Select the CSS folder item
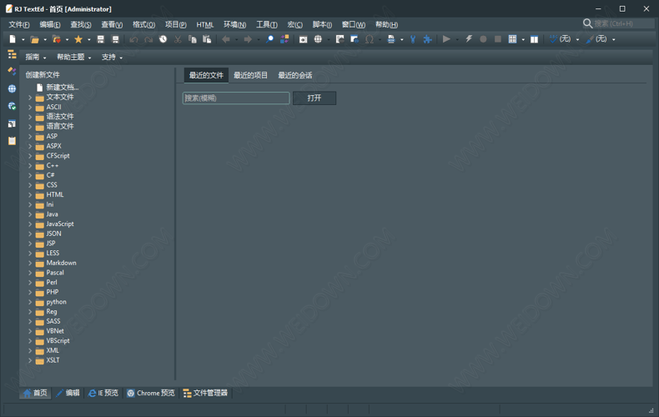The height and width of the screenshot is (417, 659). tap(52, 185)
